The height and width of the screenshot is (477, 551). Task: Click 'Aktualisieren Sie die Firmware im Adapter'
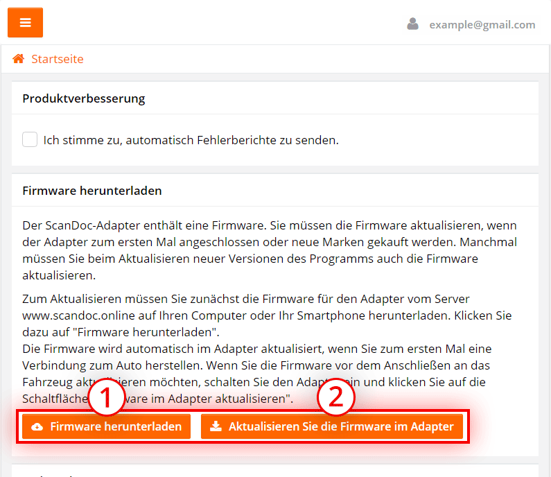pyautogui.click(x=332, y=426)
